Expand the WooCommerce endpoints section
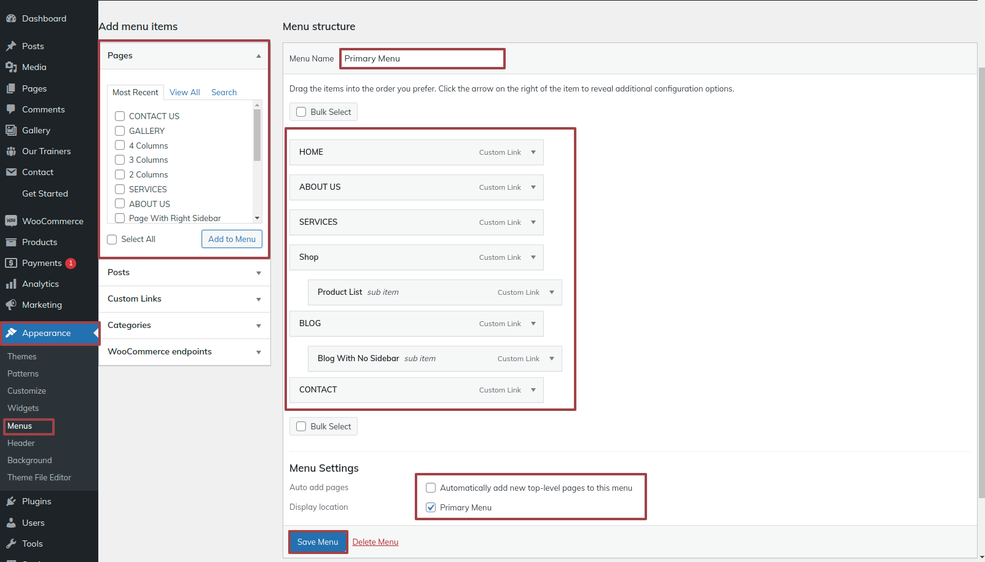The image size is (985, 562). pyautogui.click(x=259, y=352)
